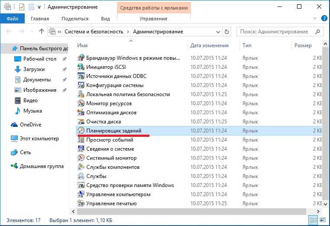Click the vertical scrollbar down arrow

point(325,204)
